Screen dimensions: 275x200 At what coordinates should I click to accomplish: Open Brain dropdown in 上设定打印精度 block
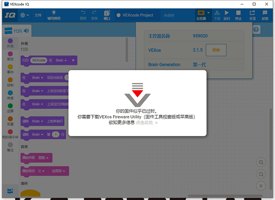tap(37, 104)
